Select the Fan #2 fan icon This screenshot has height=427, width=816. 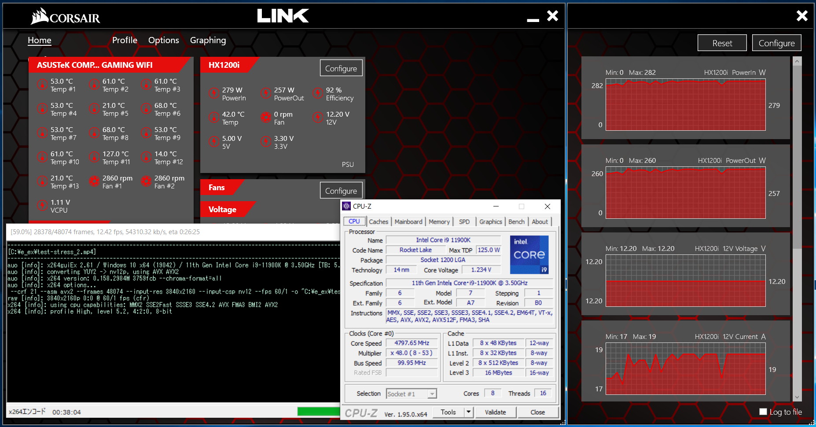click(x=146, y=181)
